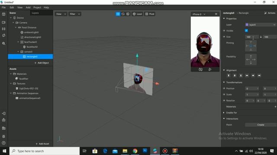
Task: Toggle Pivot mode button
Action: coord(150,14)
